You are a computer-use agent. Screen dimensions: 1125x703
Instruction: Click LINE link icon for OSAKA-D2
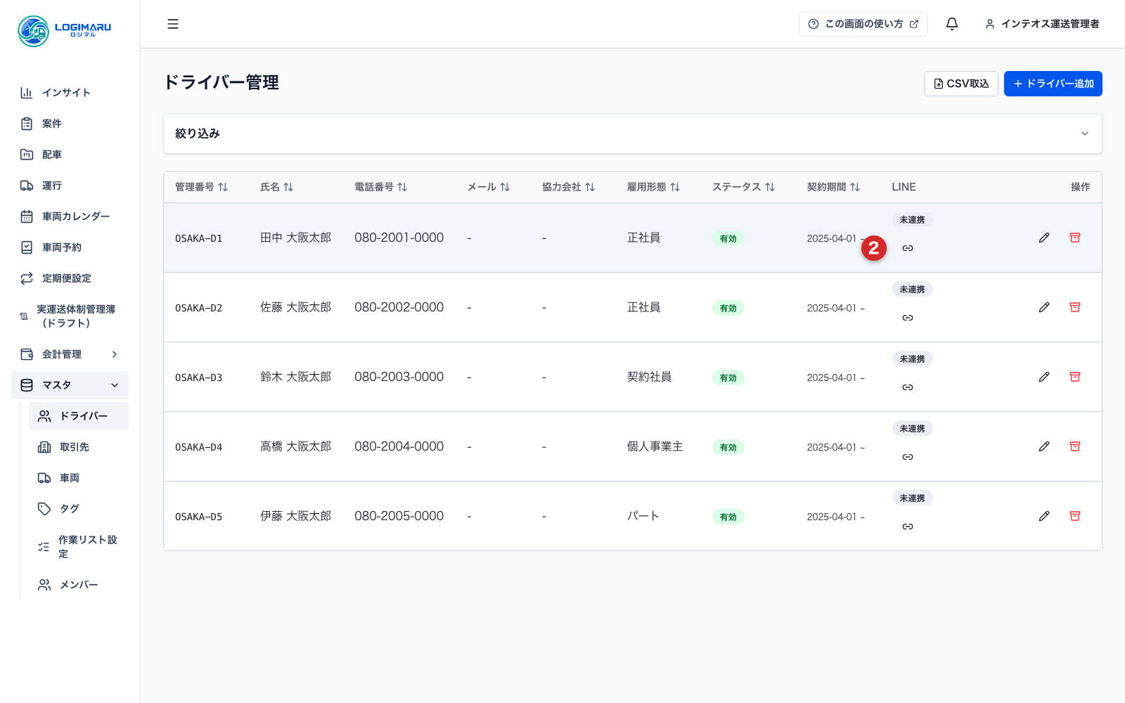pos(908,318)
